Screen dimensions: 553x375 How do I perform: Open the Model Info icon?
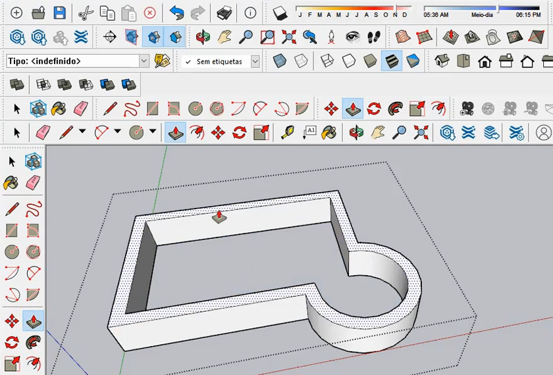coord(250,12)
